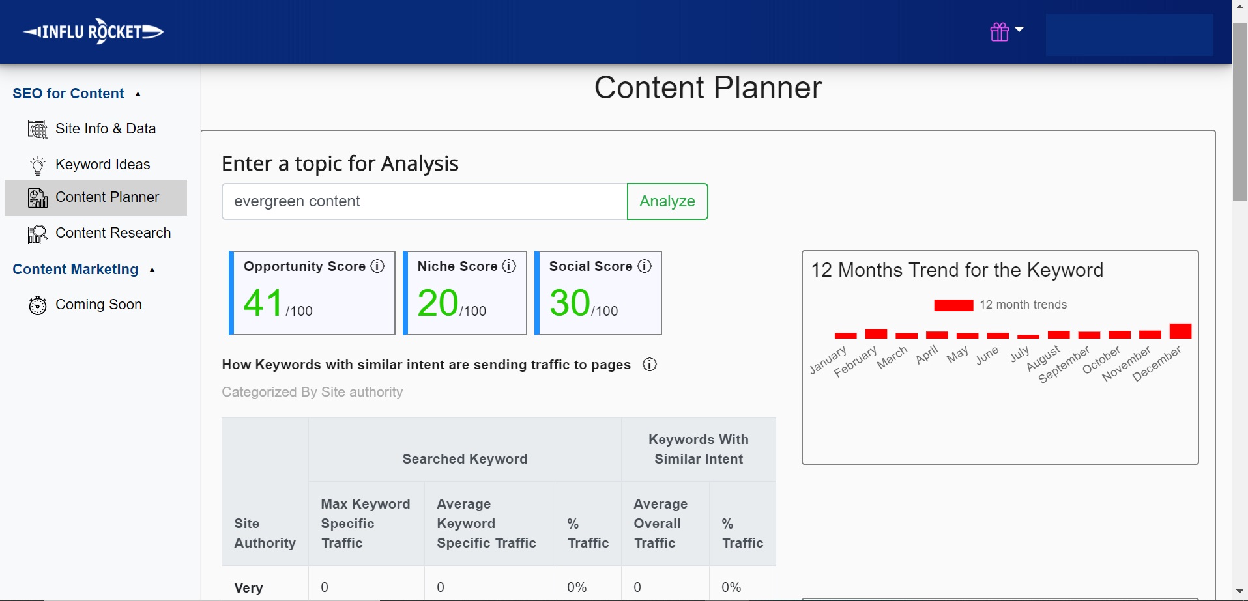The height and width of the screenshot is (601, 1248).
Task: Click the December trend bar
Action: 1180,331
